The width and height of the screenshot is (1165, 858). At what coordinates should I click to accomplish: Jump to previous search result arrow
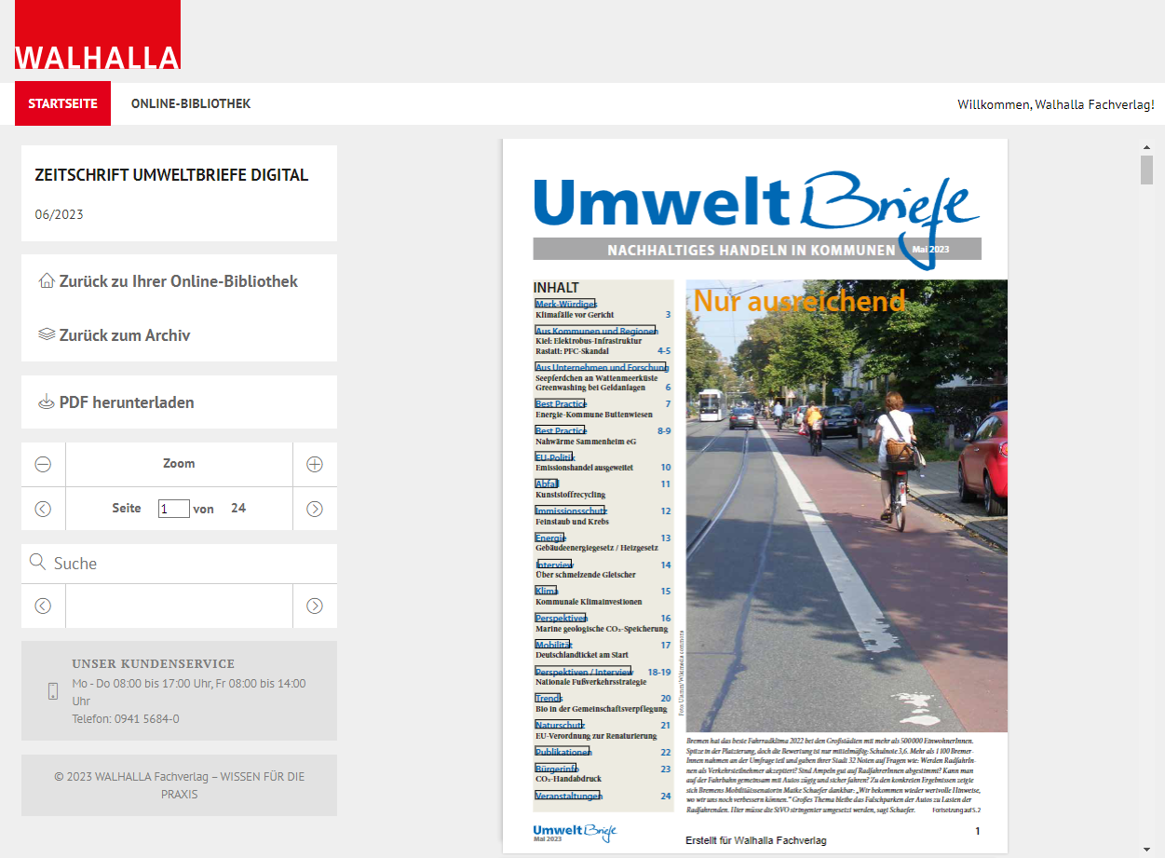(43, 606)
